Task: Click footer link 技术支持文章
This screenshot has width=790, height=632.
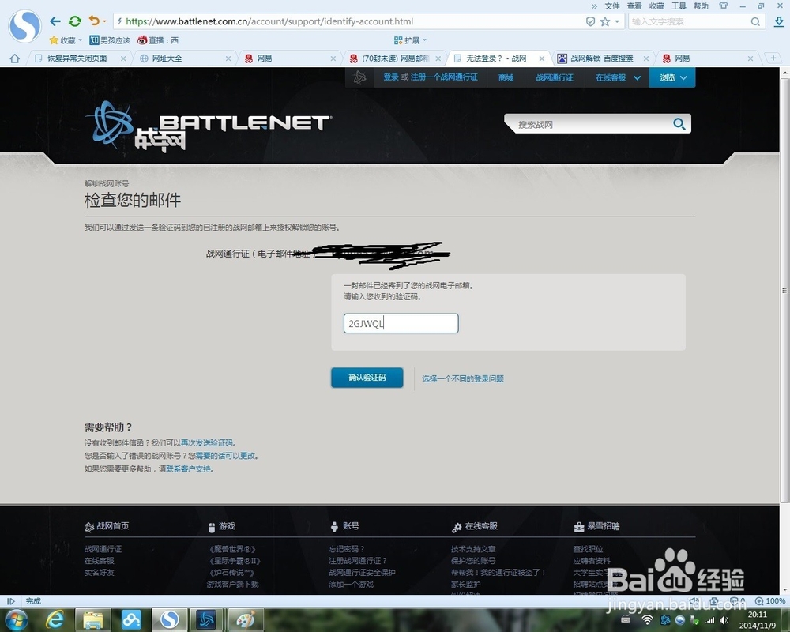Action: tap(473, 549)
